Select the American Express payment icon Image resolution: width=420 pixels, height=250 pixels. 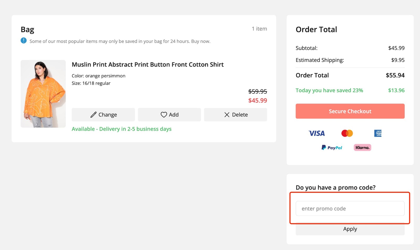pyautogui.click(x=377, y=133)
